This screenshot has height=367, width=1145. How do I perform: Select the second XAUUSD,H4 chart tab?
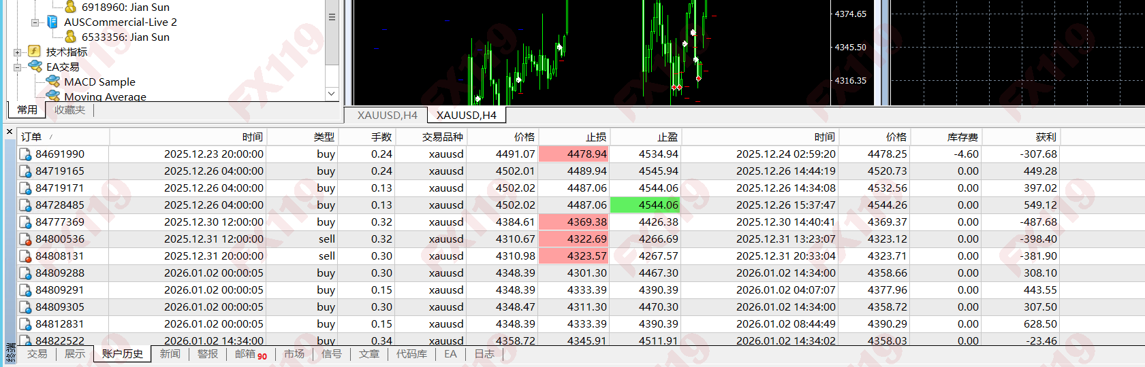click(x=466, y=116)
